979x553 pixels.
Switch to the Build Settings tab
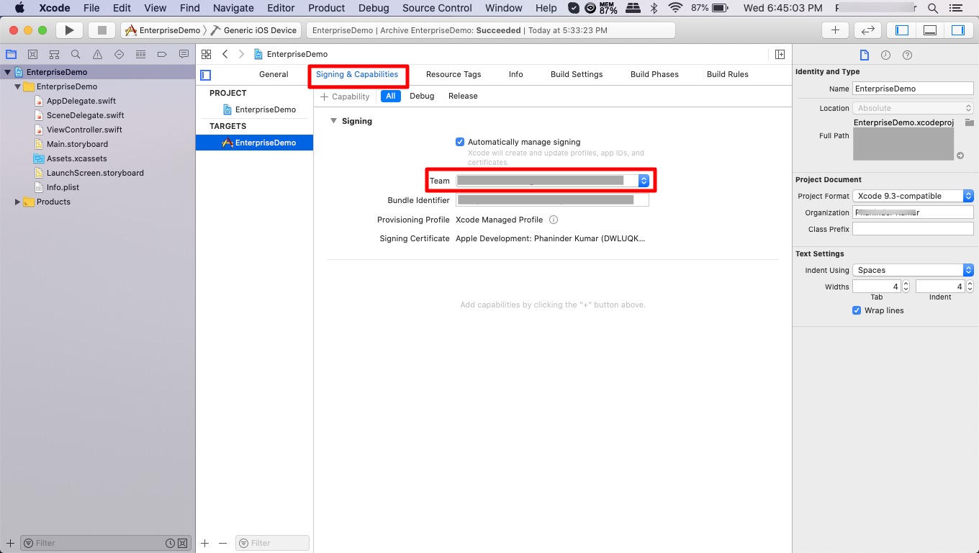pyautogui.click(x=577, y=74)
